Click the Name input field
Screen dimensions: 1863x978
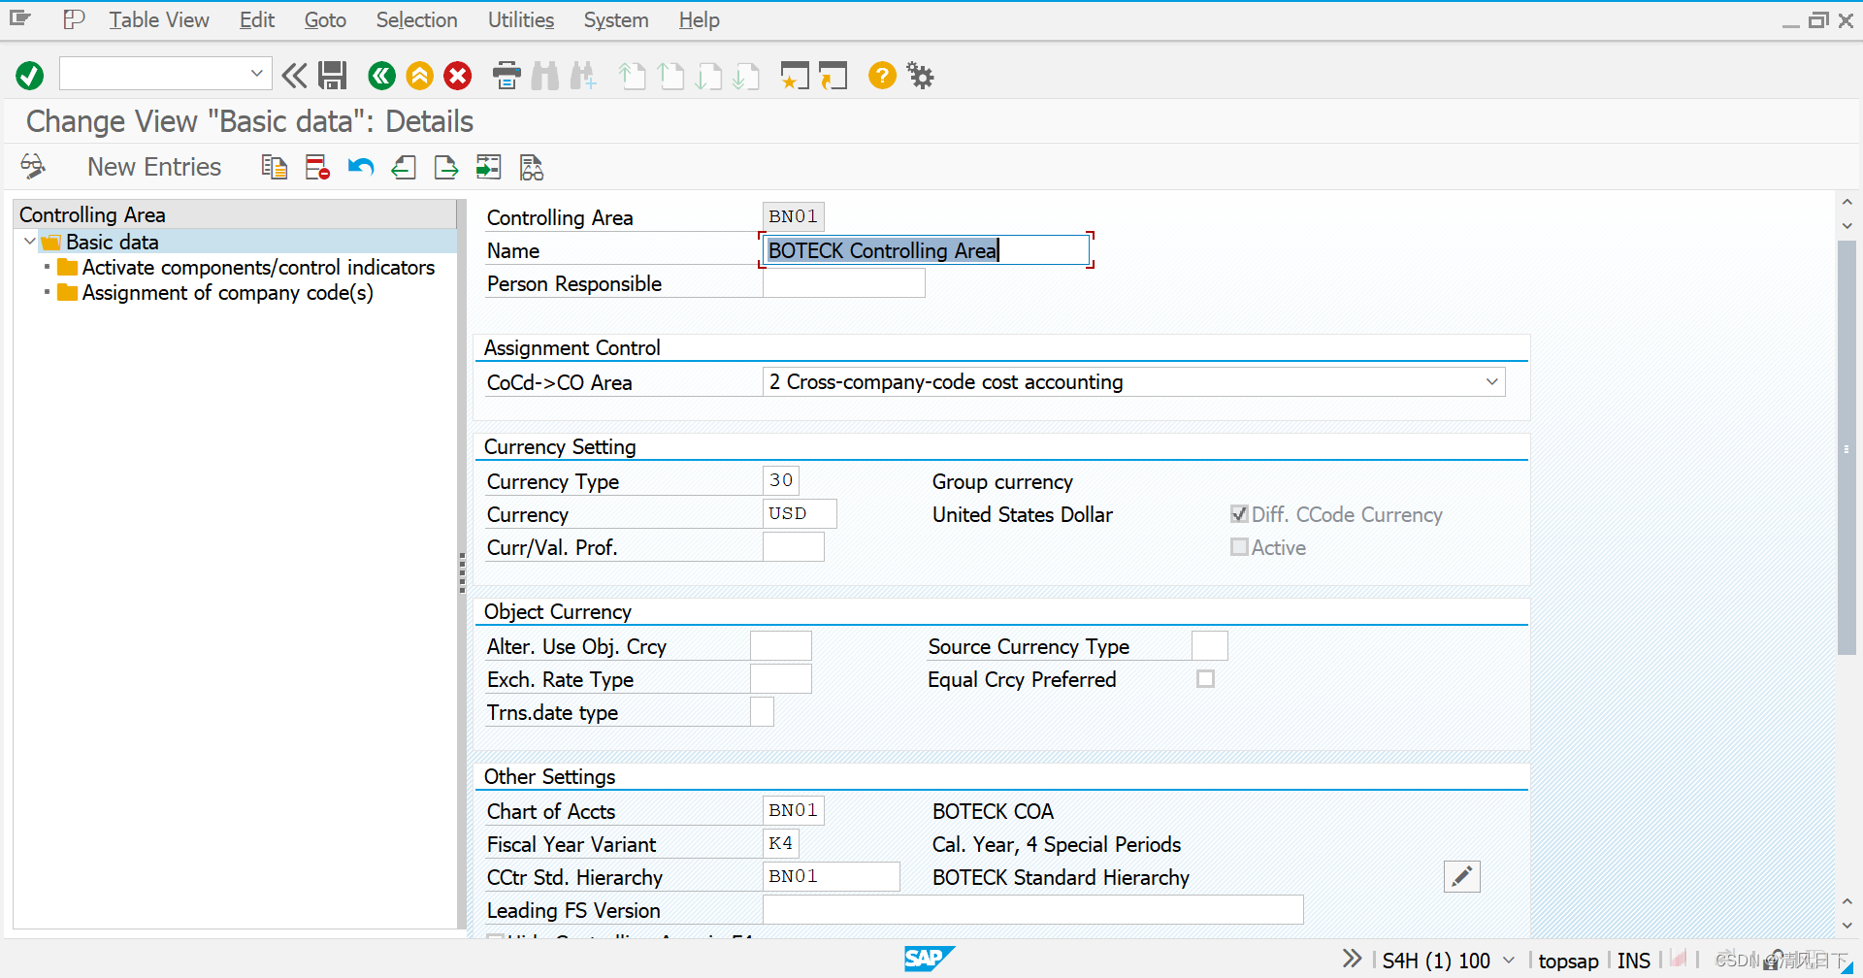[926, 250]
